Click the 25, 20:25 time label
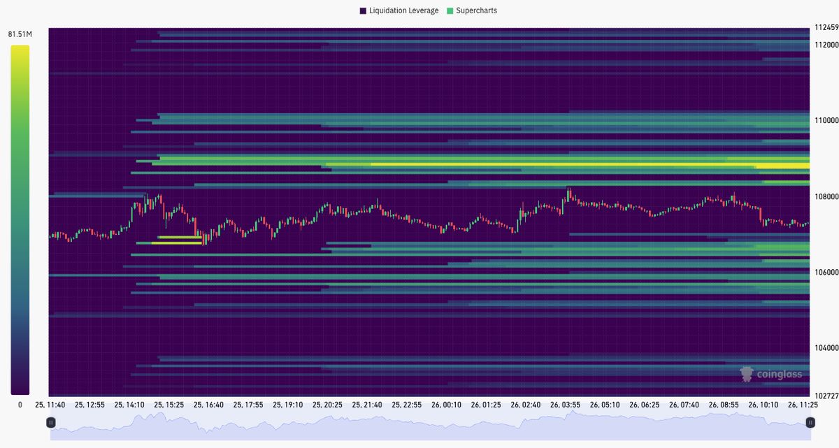This screenshot has height=448, width=839. coord(327,405)
